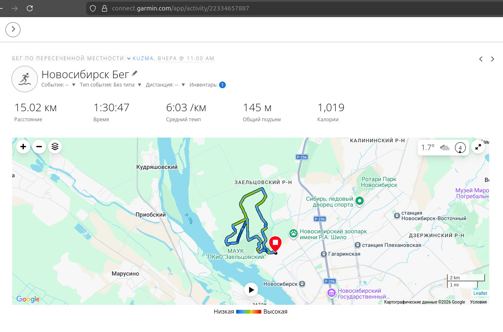The height and width of the screenshot is (332, 503).
Task: Click the low-to-high color gradient legend
Action: (x=249, y=312)
